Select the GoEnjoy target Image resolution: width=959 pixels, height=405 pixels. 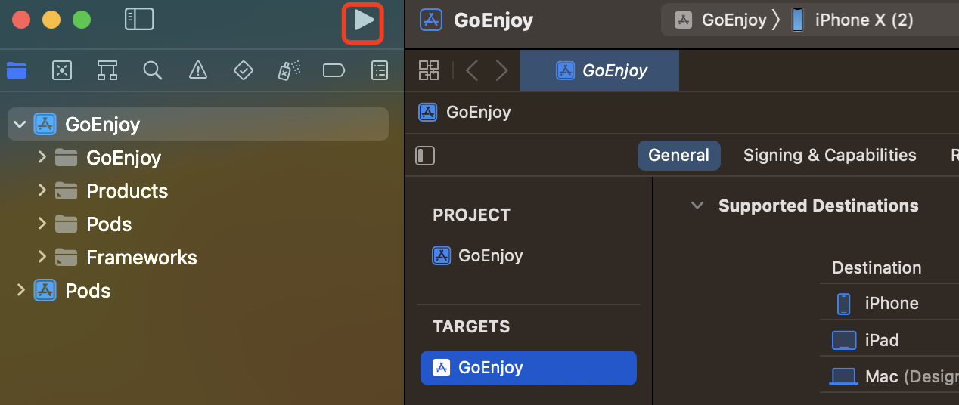pyautogui.click(x=528, y=368)
